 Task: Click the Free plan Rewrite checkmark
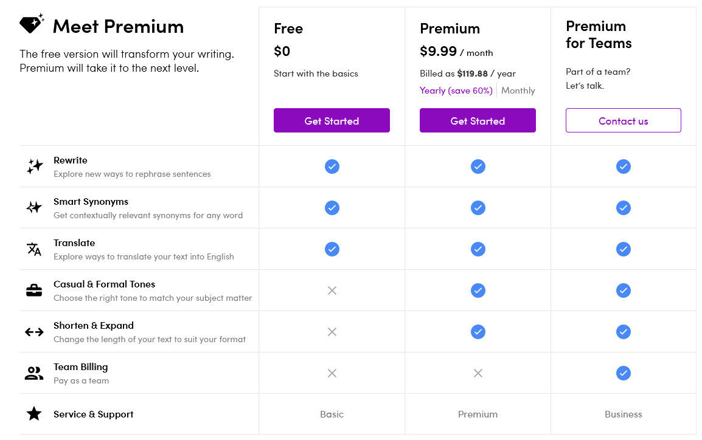[332, 167]
